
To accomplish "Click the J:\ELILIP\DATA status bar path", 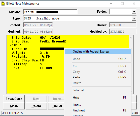I will click(13, 113).
